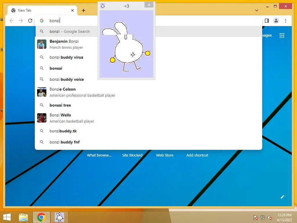This screenshot has height=223, width=297.
Task: Click Bonzie Colson photo thumbnail
Action: [x=42, y=92]
